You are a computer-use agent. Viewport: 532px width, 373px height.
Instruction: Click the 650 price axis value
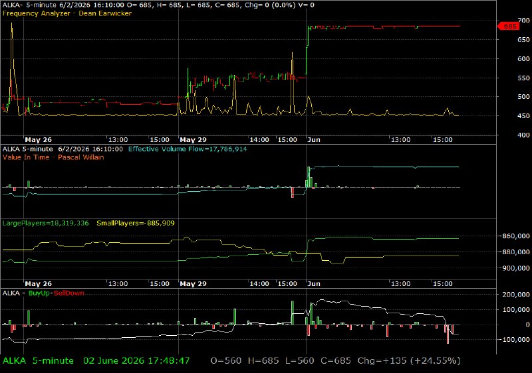[523, 40]
